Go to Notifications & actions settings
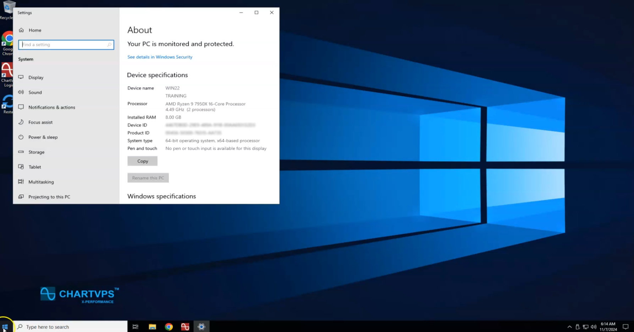Viewport: 634px width, 332px height. pyautogui.click(x=51, y=107)
